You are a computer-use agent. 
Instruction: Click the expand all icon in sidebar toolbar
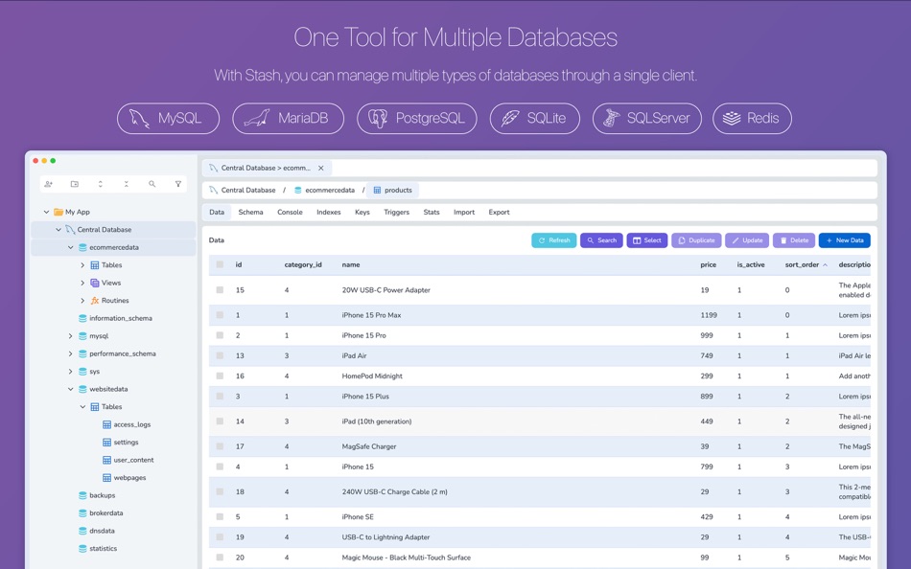[x=100, y=184]
